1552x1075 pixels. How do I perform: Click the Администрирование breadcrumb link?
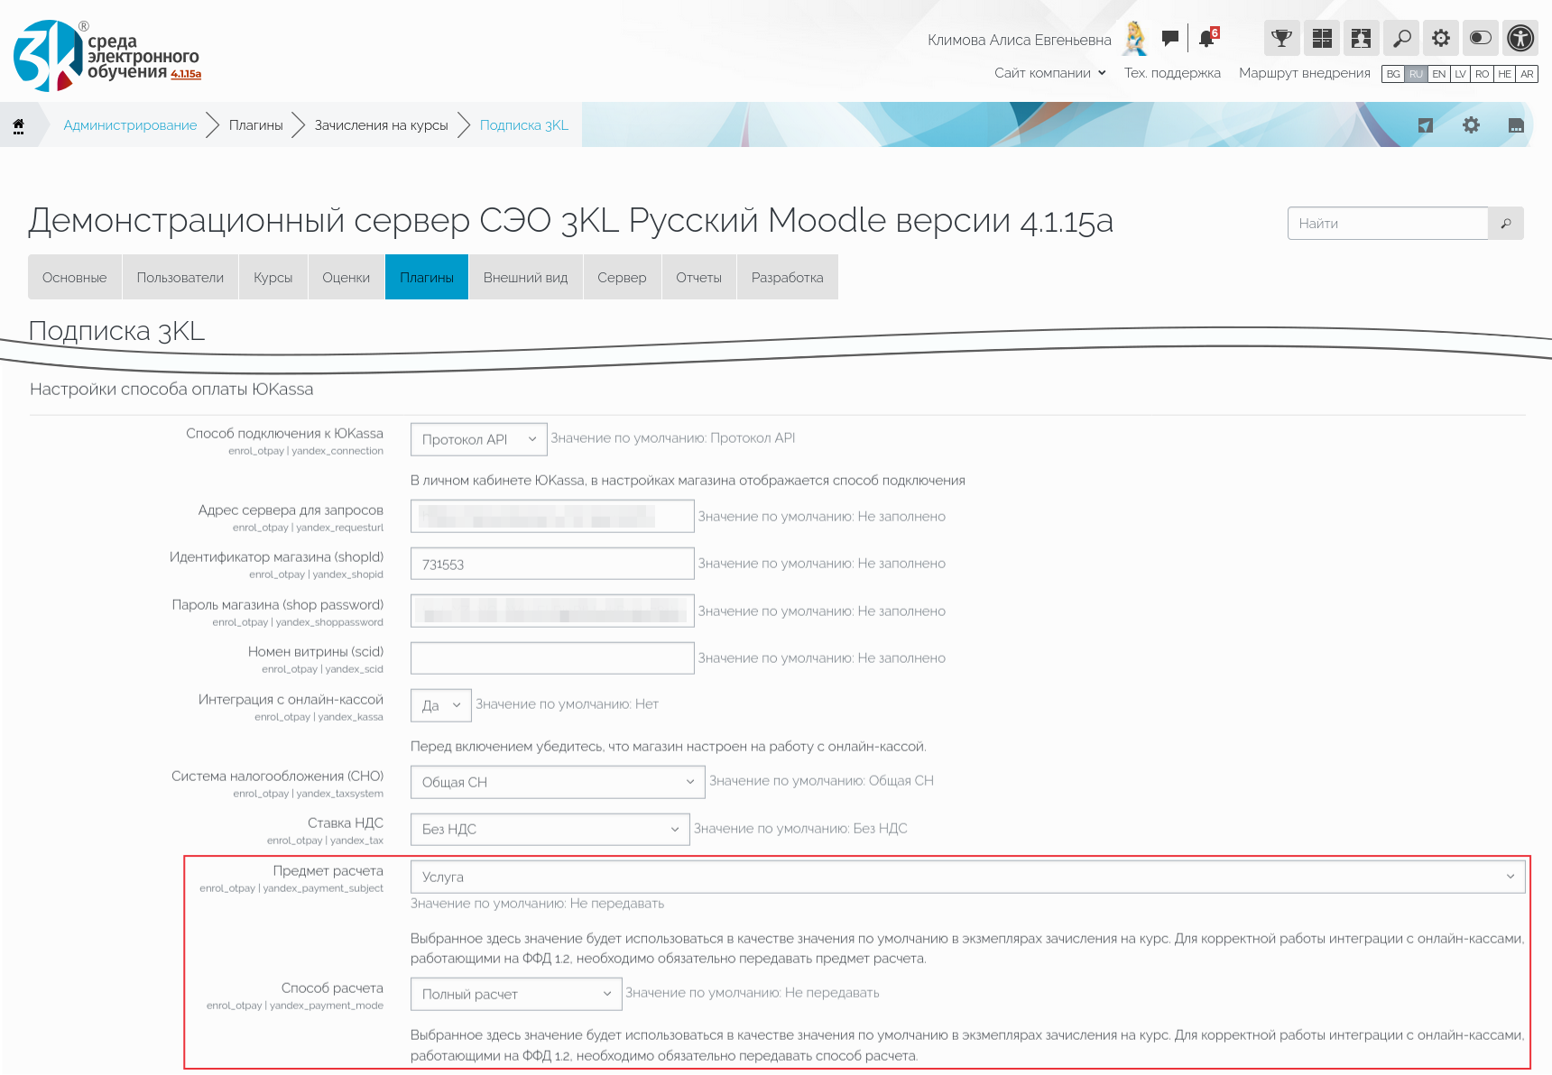(x=130, y=125)
